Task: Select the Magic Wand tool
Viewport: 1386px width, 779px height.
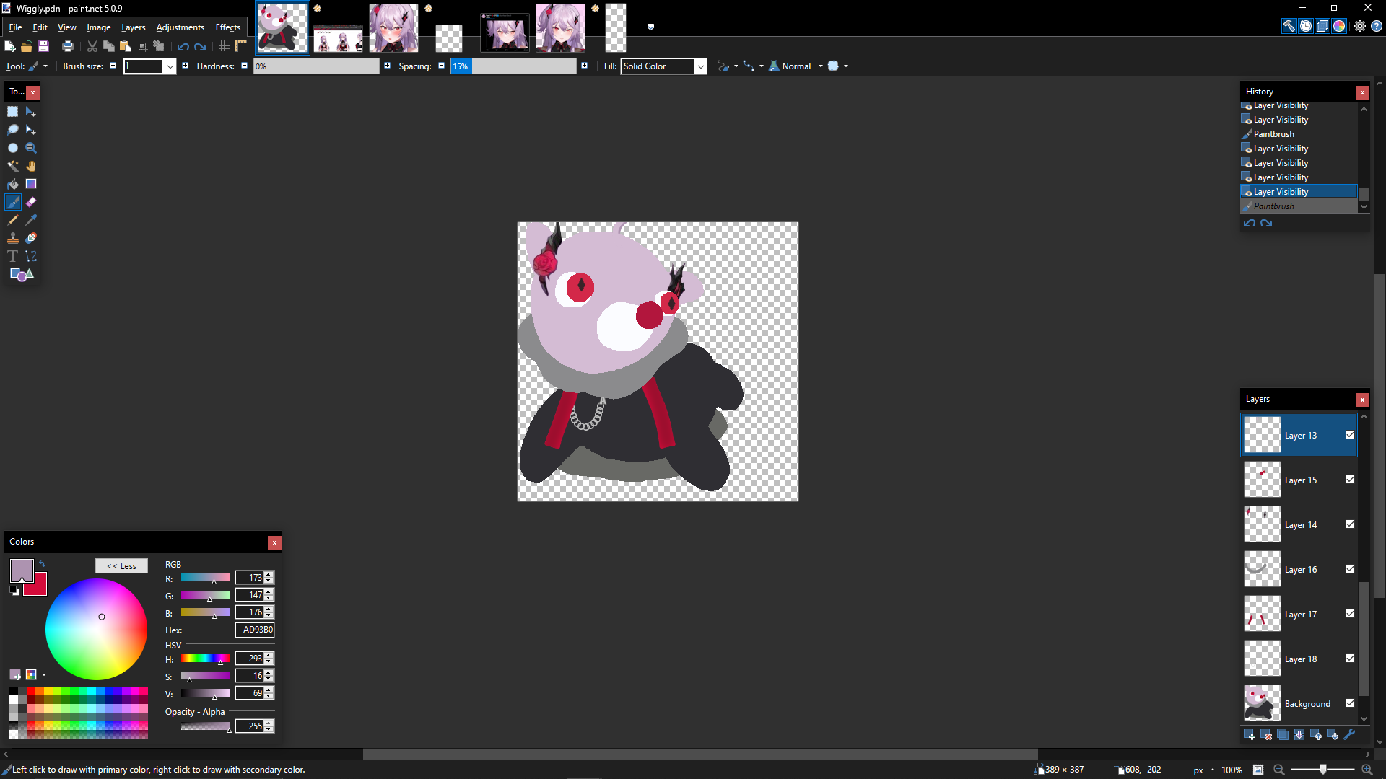Action: pyautogui.click(x=13, y=166)
